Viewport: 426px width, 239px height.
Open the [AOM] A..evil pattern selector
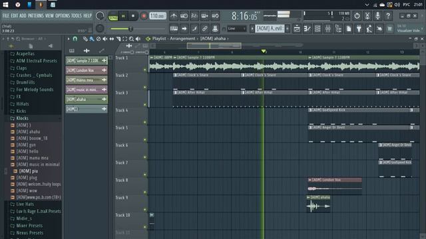click(x=270, y=29)
